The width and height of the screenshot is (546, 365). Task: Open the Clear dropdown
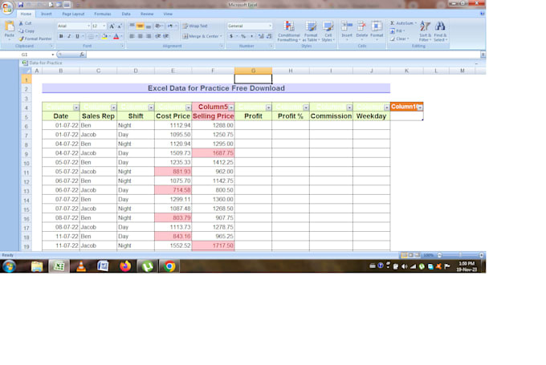tap(408, 39)
